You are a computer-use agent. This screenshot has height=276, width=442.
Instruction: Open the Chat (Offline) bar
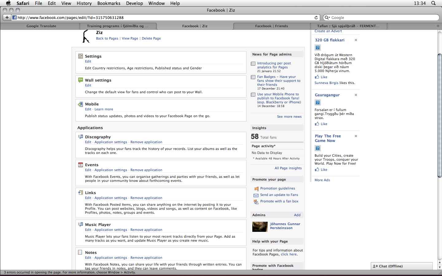(402, 266)
